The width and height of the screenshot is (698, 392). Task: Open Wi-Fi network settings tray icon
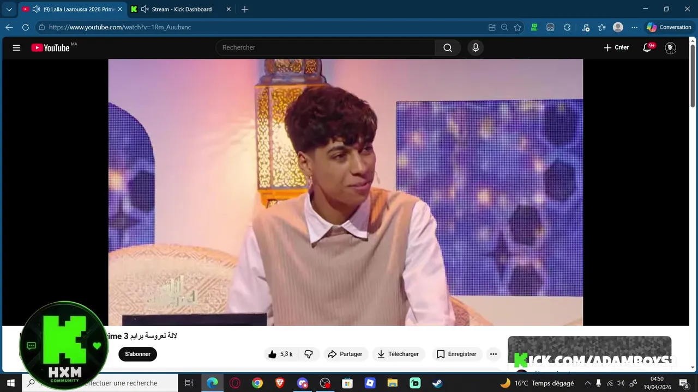(x=610, y=383)
